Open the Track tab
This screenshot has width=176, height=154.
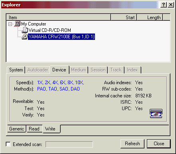click(x=116, y=70)
